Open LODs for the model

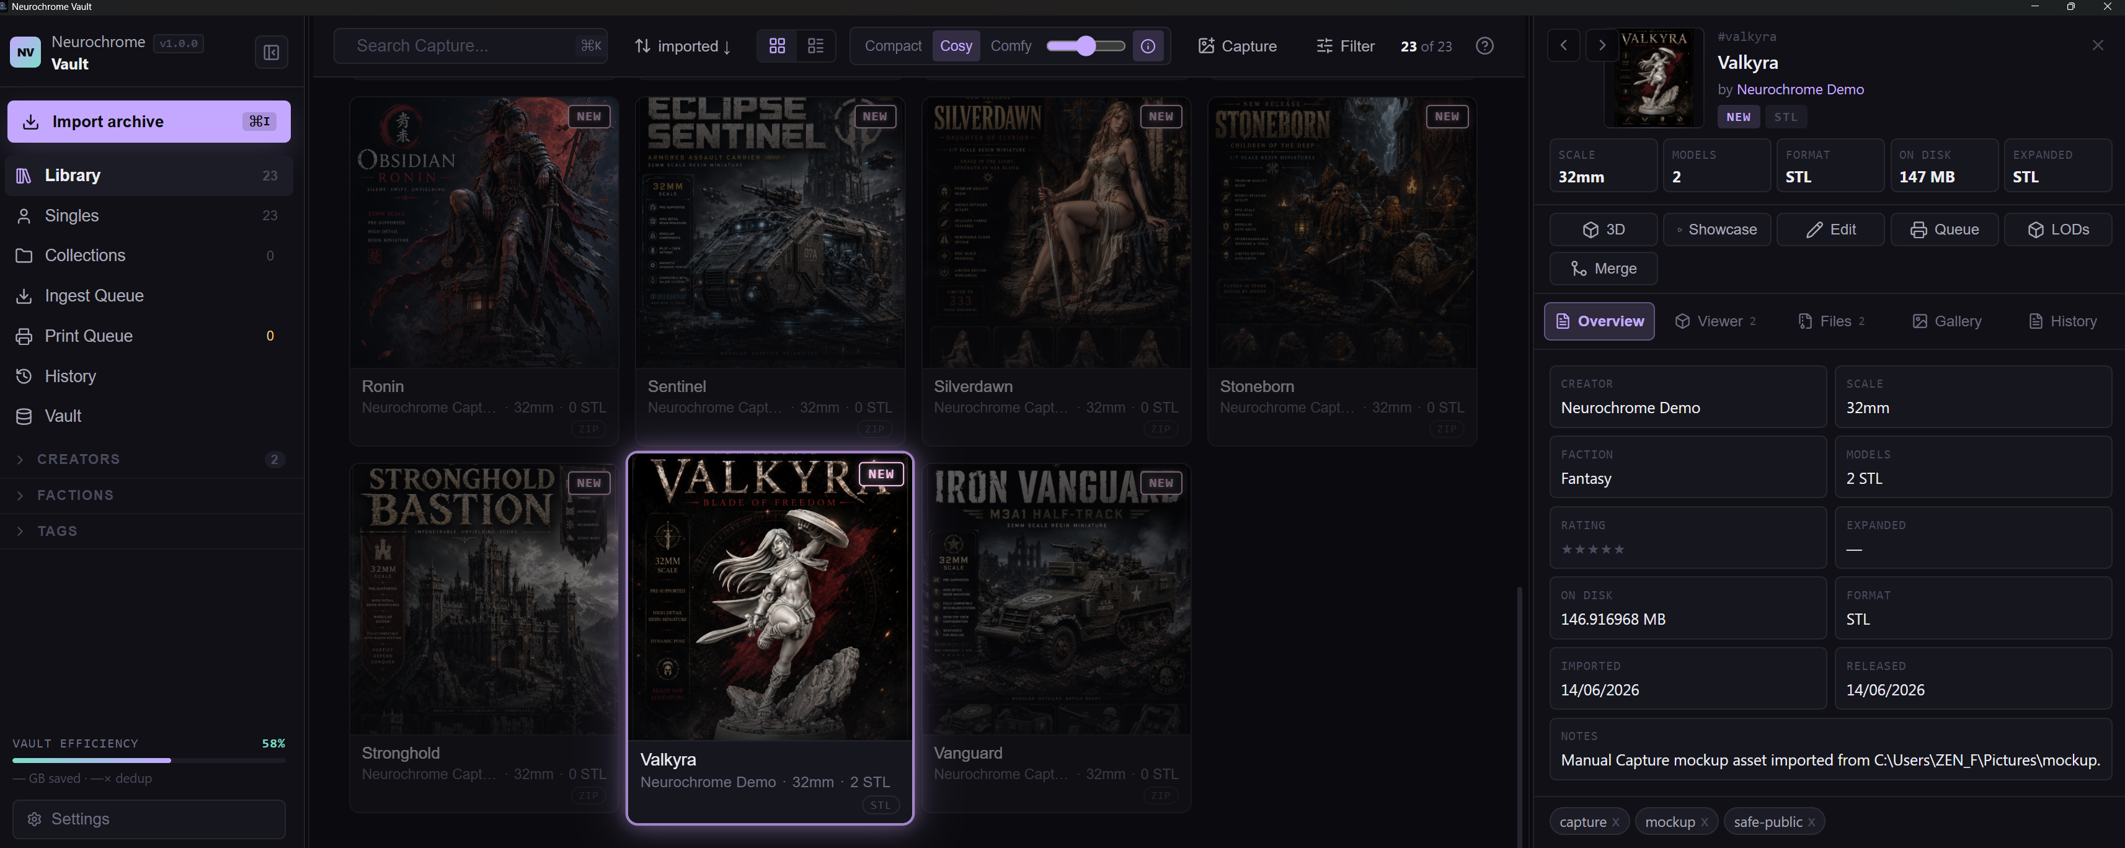pyautogui.click(x=2057, y=230)
